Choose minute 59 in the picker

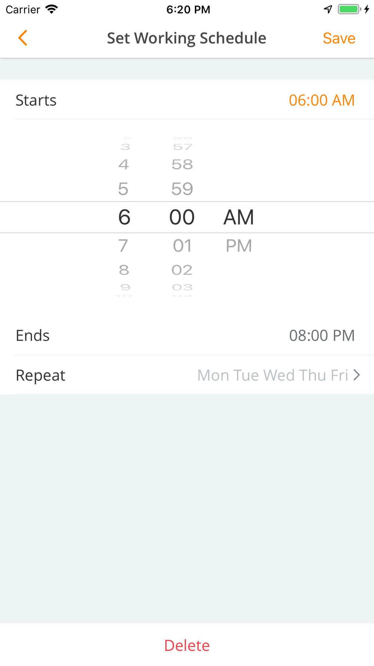click(x=182, y=189)
